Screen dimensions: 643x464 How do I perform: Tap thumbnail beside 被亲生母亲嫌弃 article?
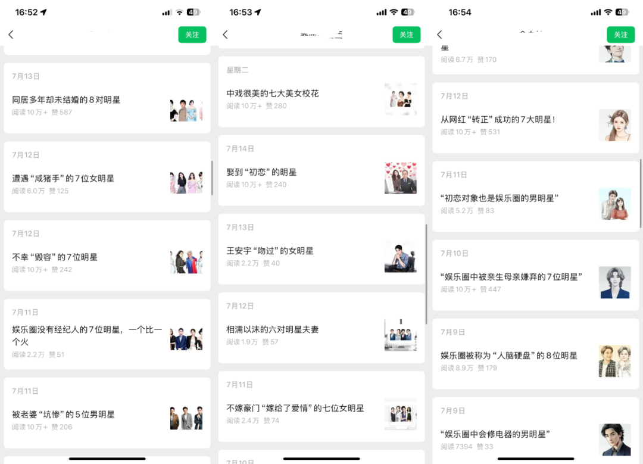pos(614,283)
